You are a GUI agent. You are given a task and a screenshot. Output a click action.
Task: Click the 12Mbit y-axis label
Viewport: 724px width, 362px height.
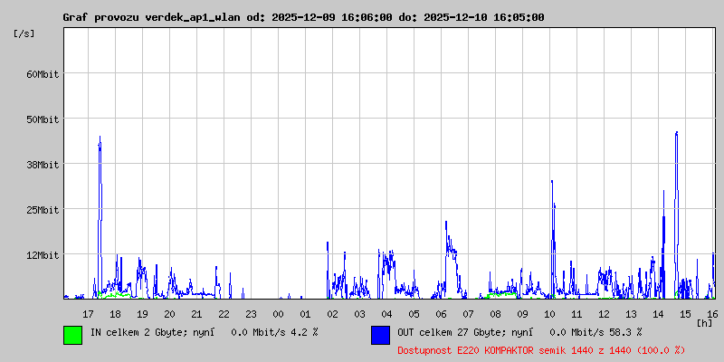click(x=43, y=255)
